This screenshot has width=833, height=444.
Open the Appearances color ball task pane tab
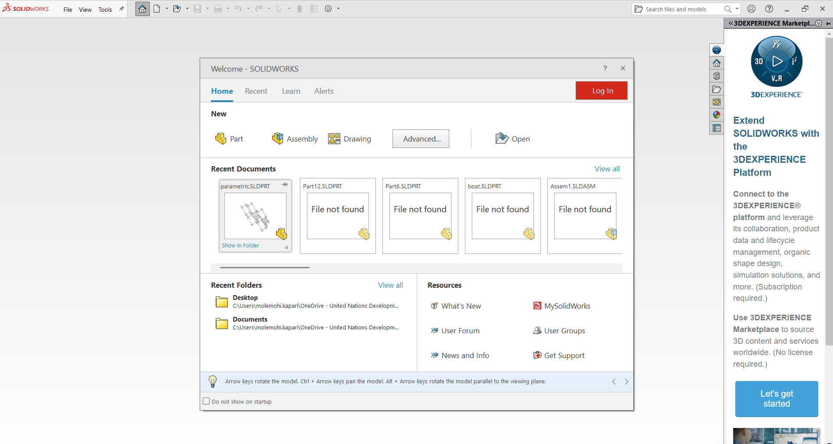pos(717,115)
